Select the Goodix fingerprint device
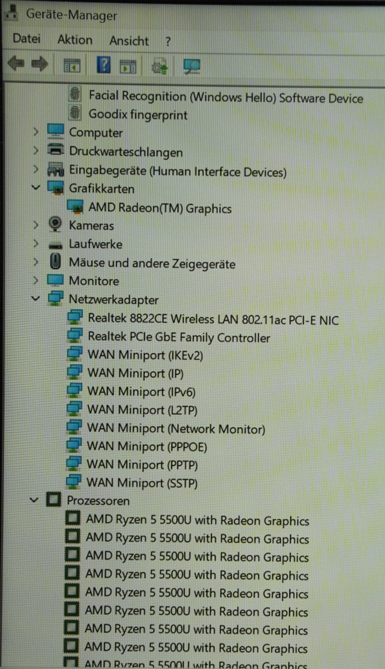This screenshot has height=669, width=385. click(x=138, y=115)
